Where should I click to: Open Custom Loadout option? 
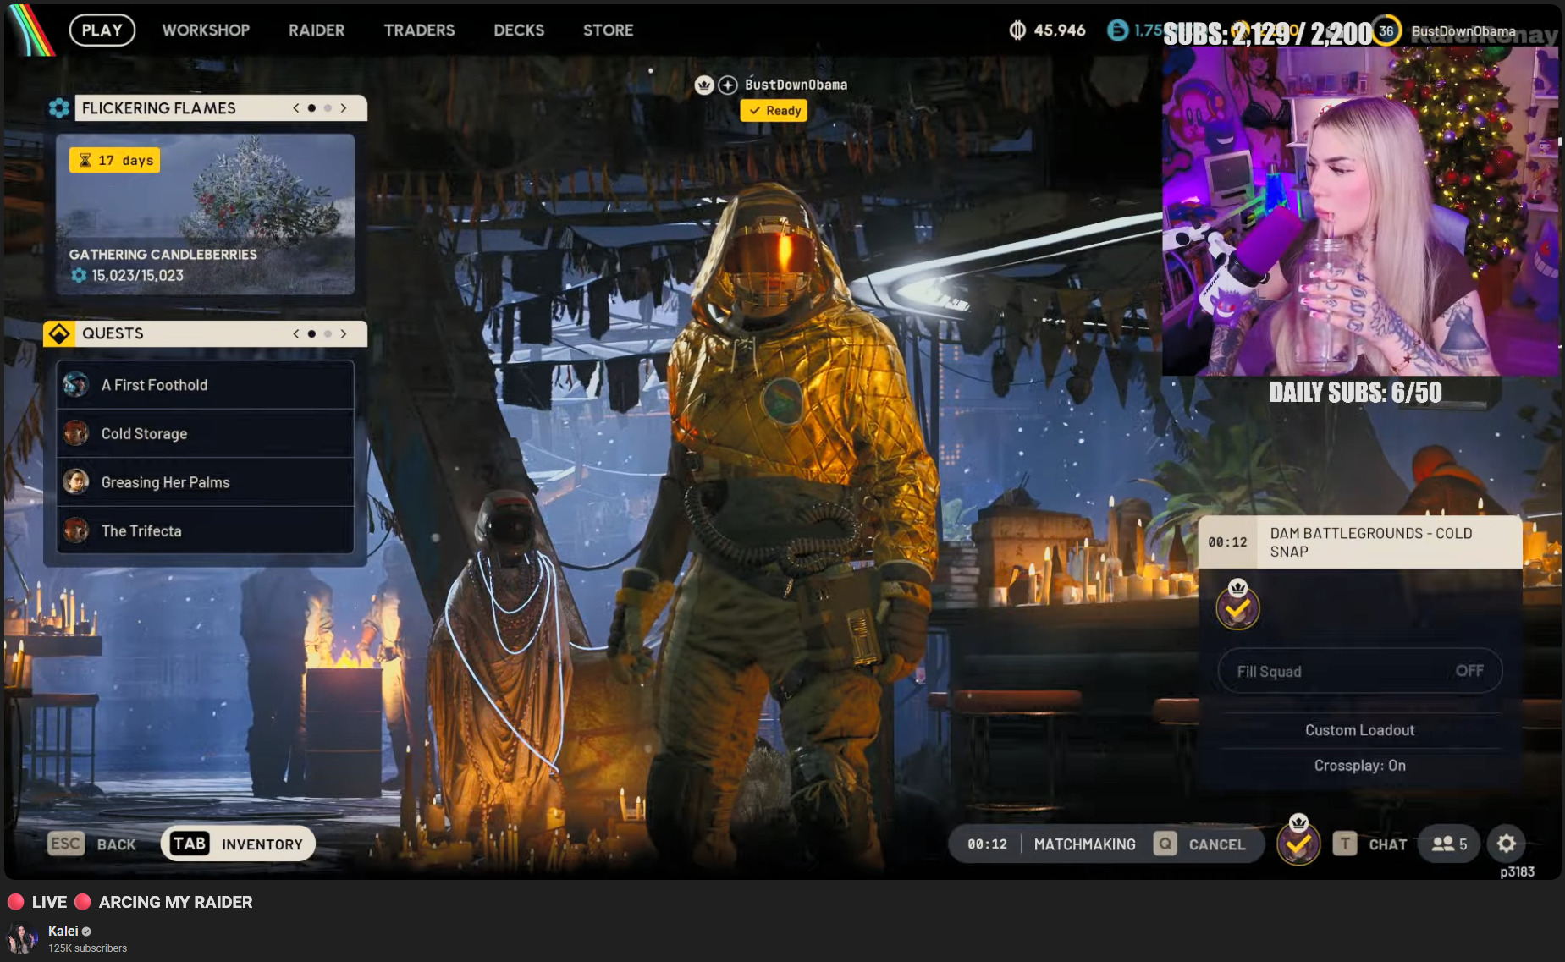[x=1360, y=730]
